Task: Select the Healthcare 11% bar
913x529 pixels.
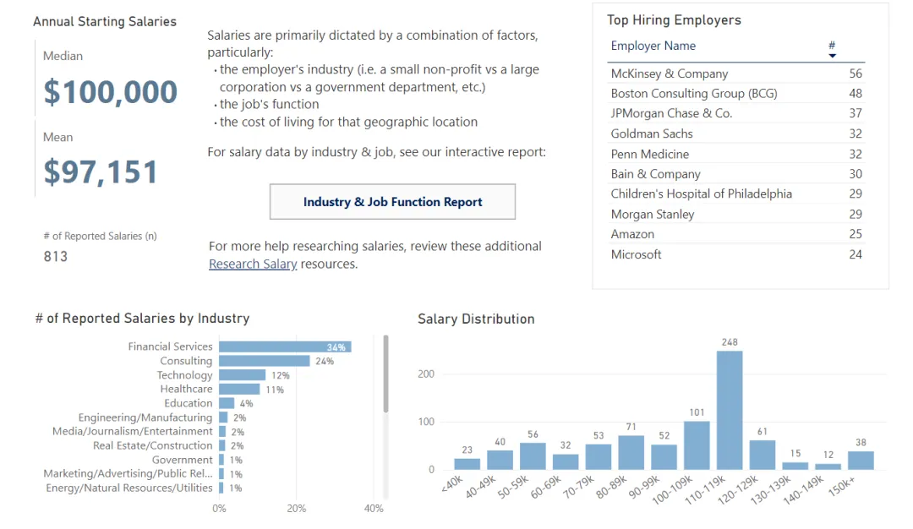Action: pos(239,390)
